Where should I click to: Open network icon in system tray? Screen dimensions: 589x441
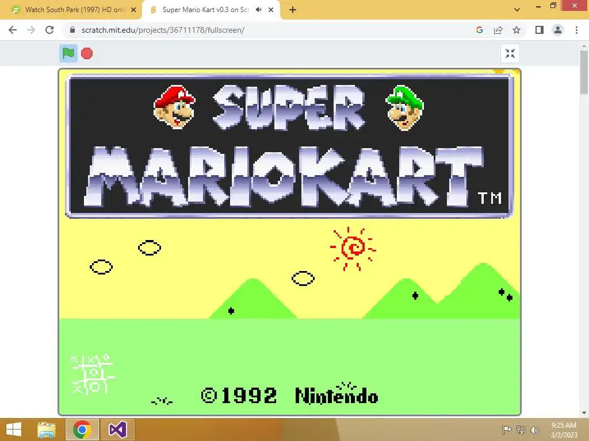click(x=521, y=430)
